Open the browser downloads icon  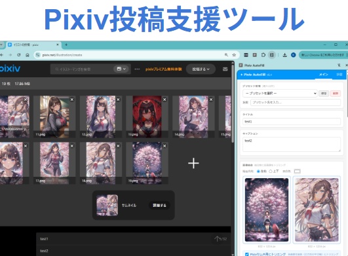284,55
